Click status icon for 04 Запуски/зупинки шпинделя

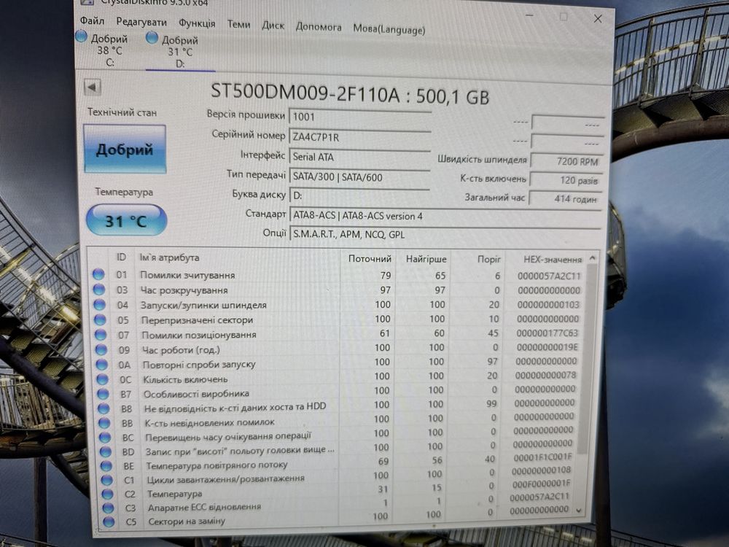[100, 304]
